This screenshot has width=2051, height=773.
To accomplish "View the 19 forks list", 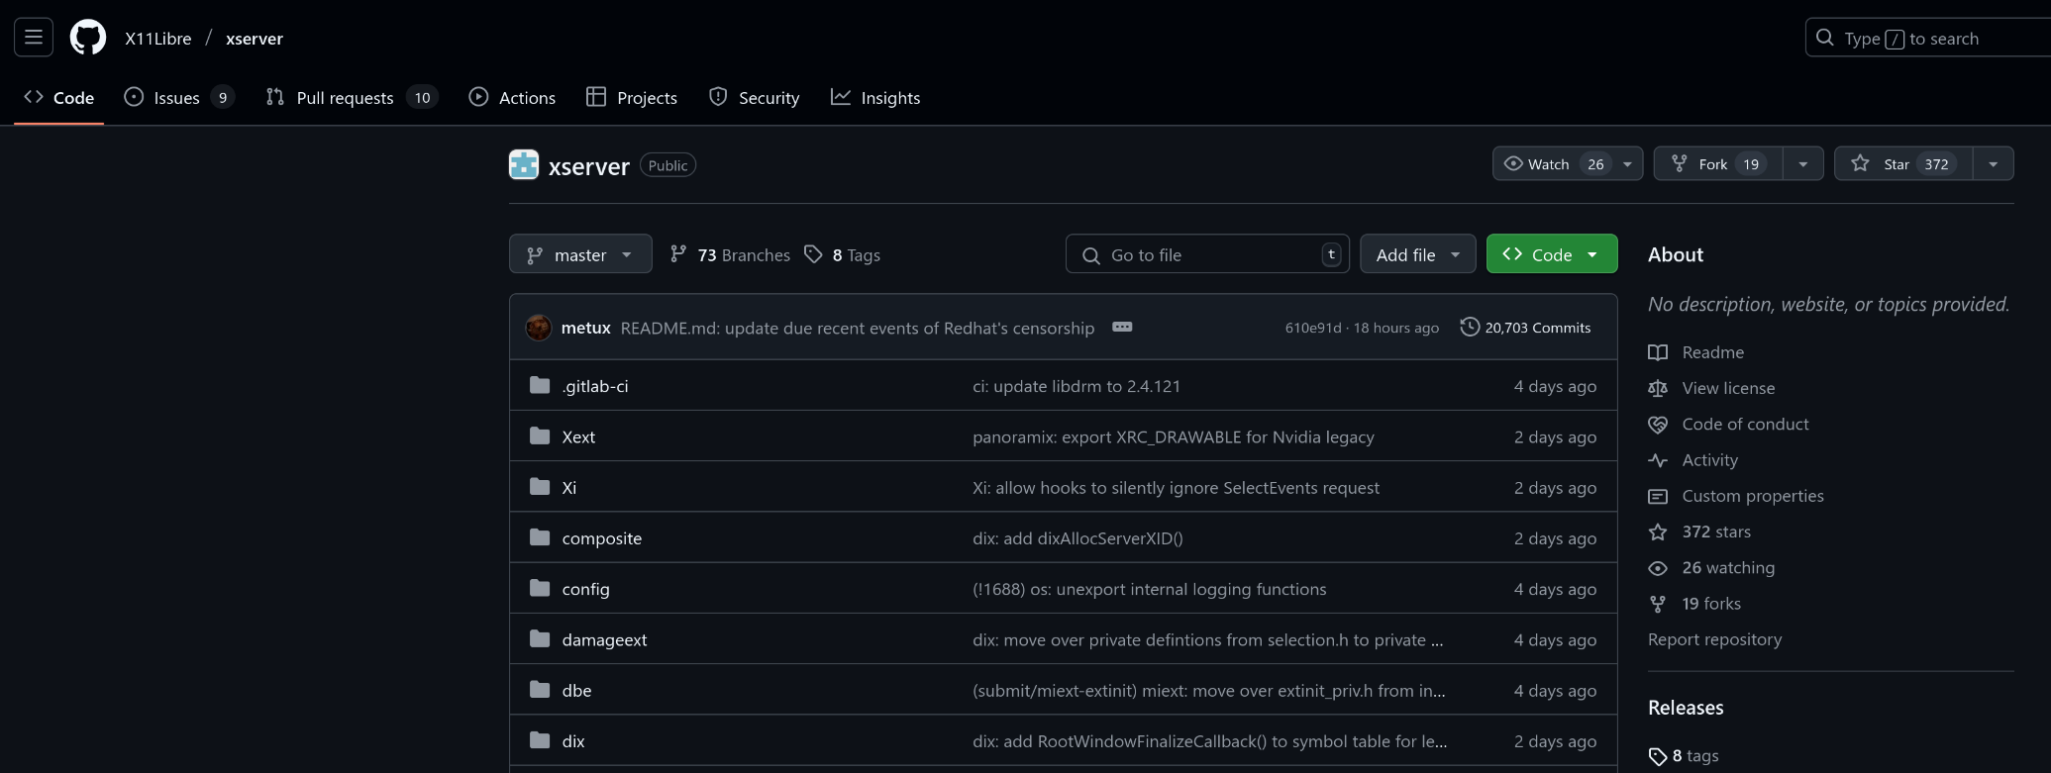I will point(1694,604).
